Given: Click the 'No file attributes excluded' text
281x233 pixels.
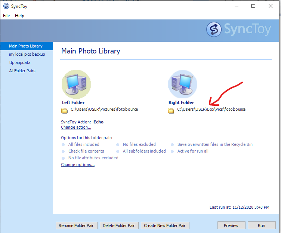Looking at the screenshot, I should 93,158.
